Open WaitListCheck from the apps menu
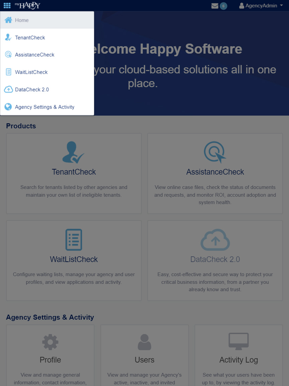 tap(31, 72)
